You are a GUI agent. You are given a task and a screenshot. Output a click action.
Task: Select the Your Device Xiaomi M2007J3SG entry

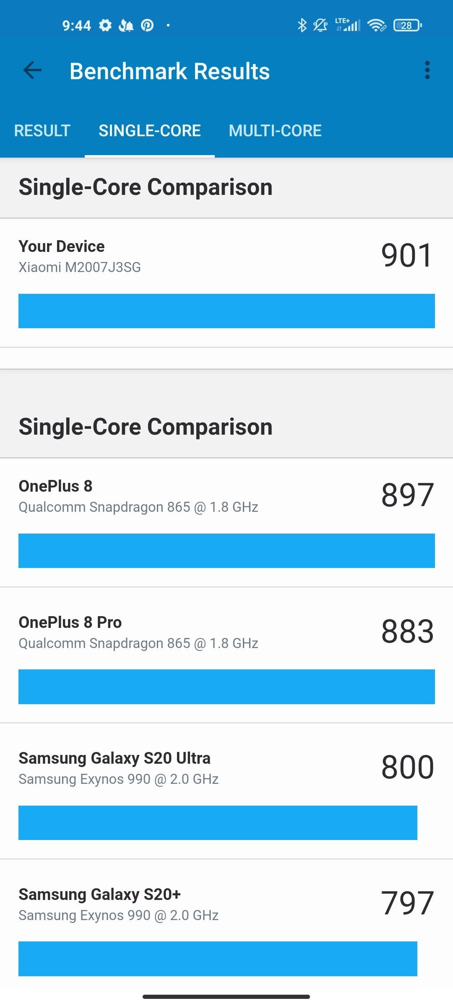226,283
